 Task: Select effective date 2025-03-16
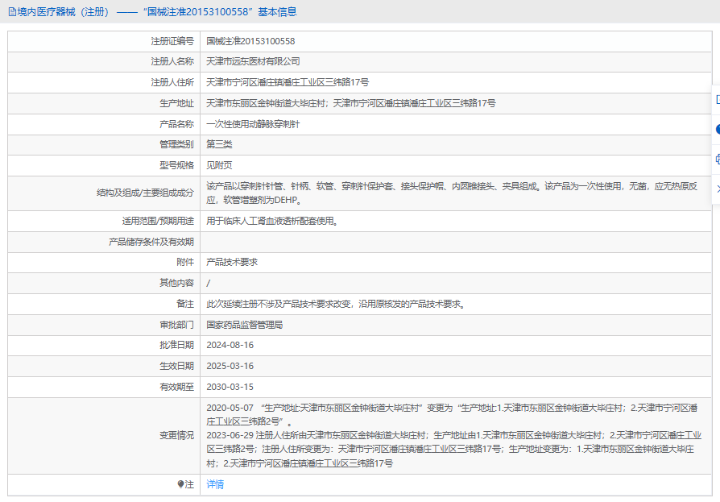coord(230,366)
